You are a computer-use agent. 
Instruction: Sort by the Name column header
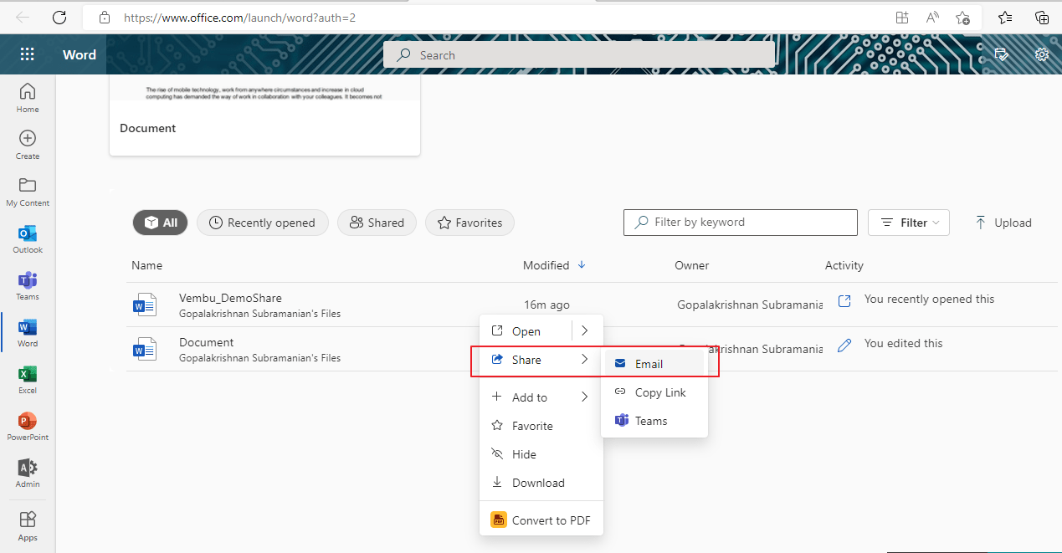click(x=146, y=265)
